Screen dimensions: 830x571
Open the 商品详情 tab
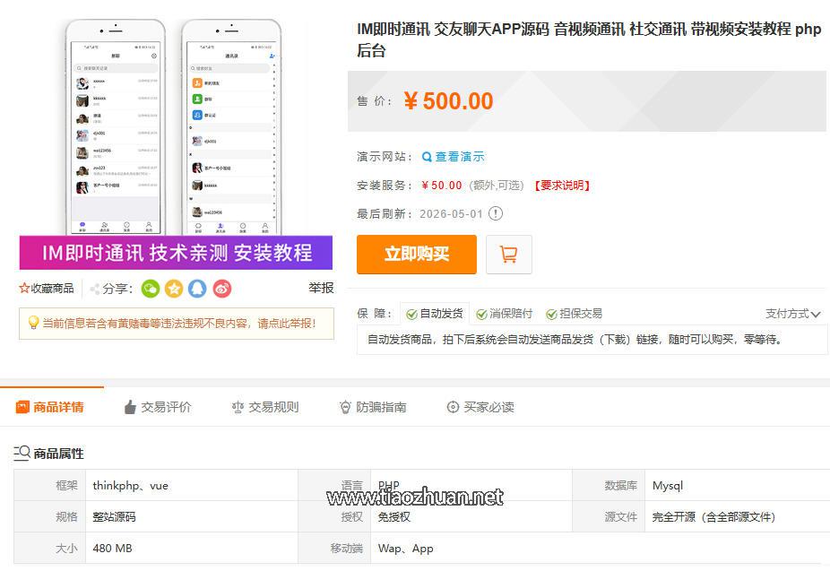(51, 407)
